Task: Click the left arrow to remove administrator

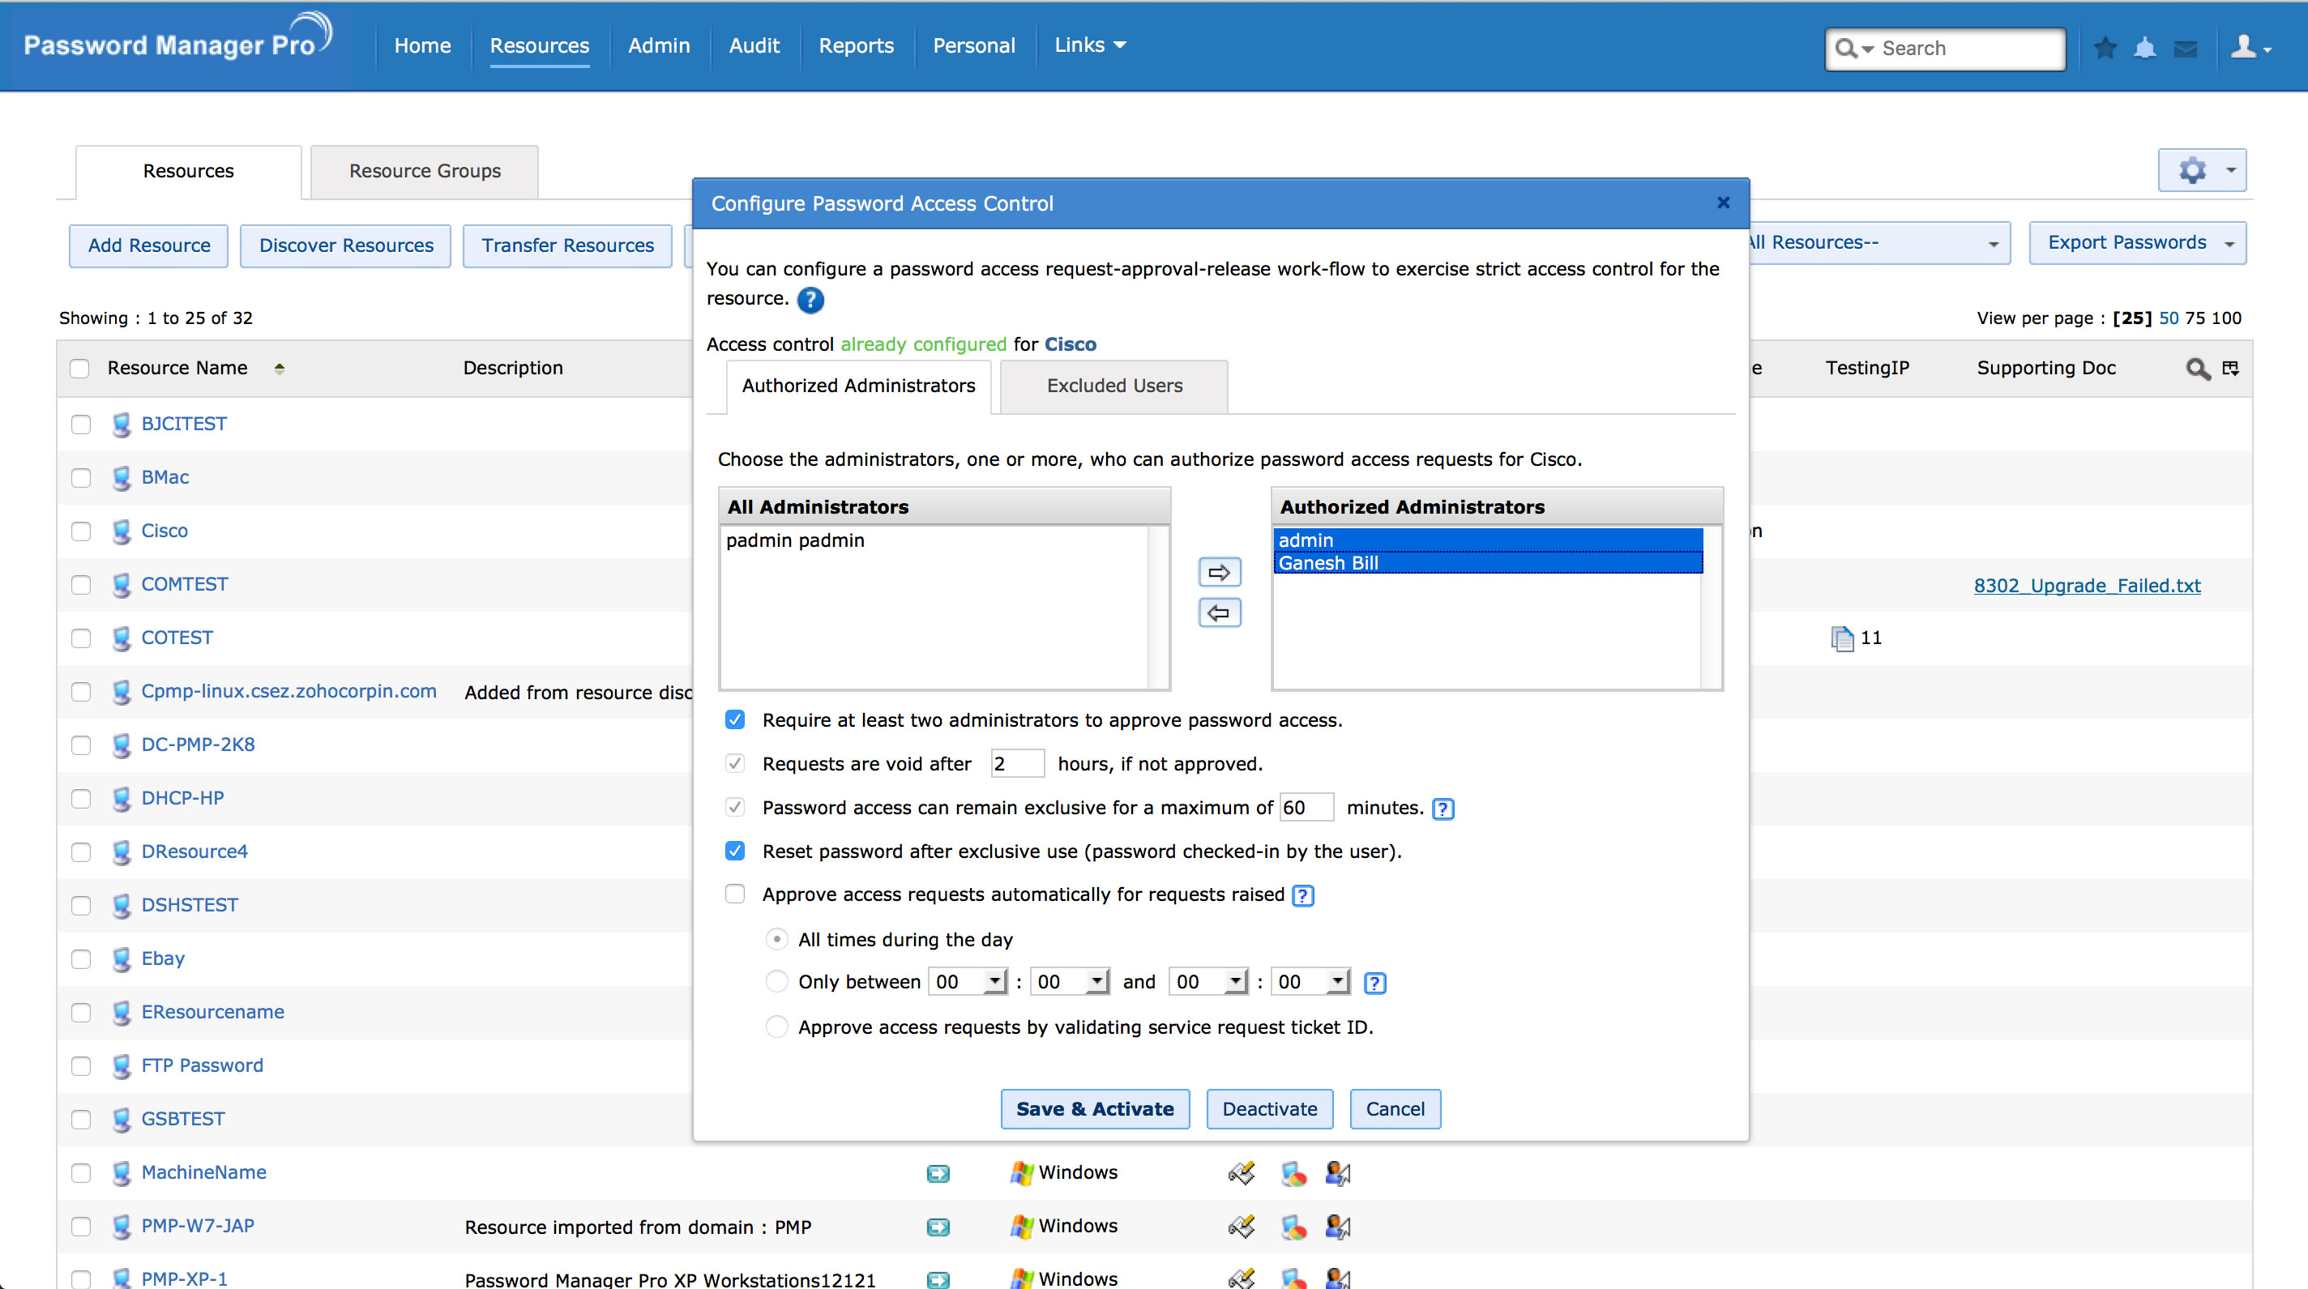Action: tap(1220, 612)
